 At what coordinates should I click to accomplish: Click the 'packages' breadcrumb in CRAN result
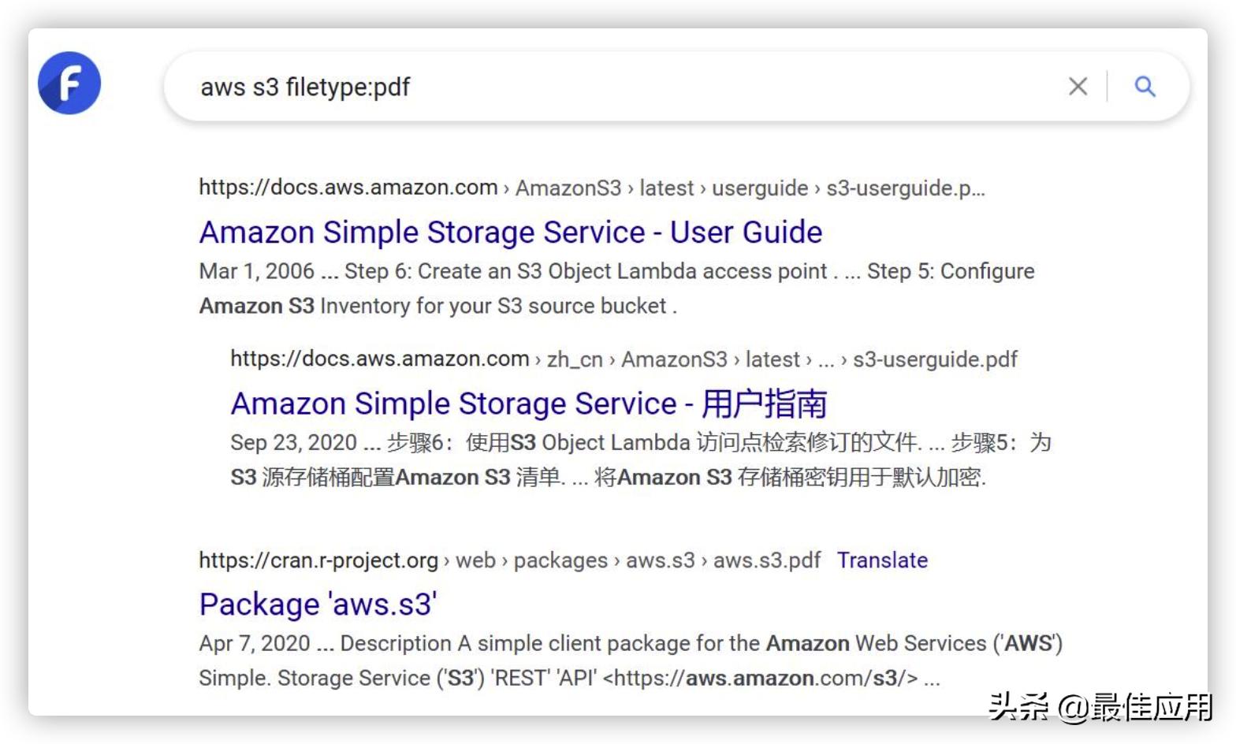560,560
